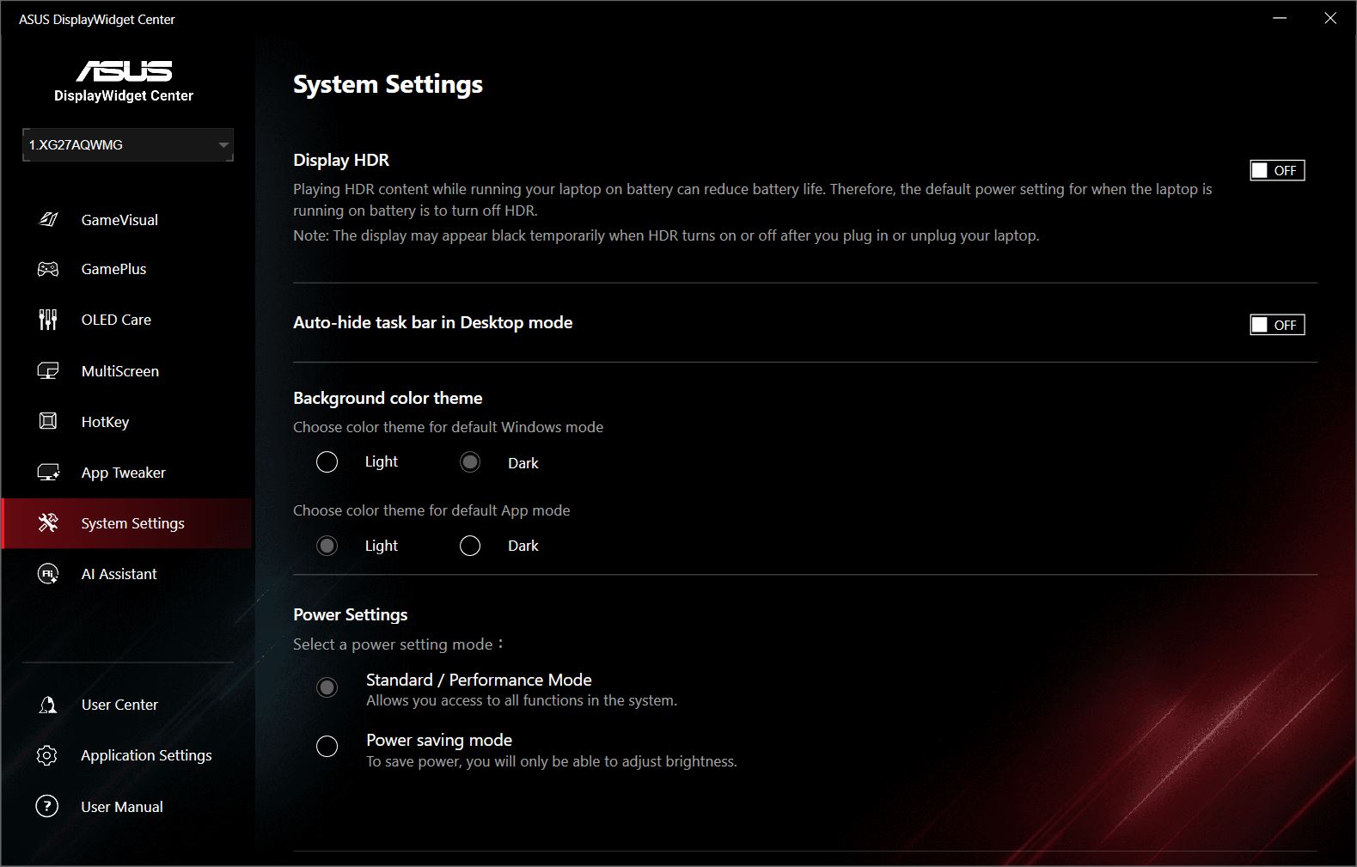Click the 'ASUS DisplayWidget Center' window title
This screenshot has width=1357, height=867.
click(x=97, y=19)
